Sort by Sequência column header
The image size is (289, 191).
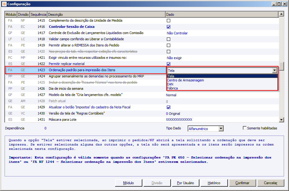point(38,14)
